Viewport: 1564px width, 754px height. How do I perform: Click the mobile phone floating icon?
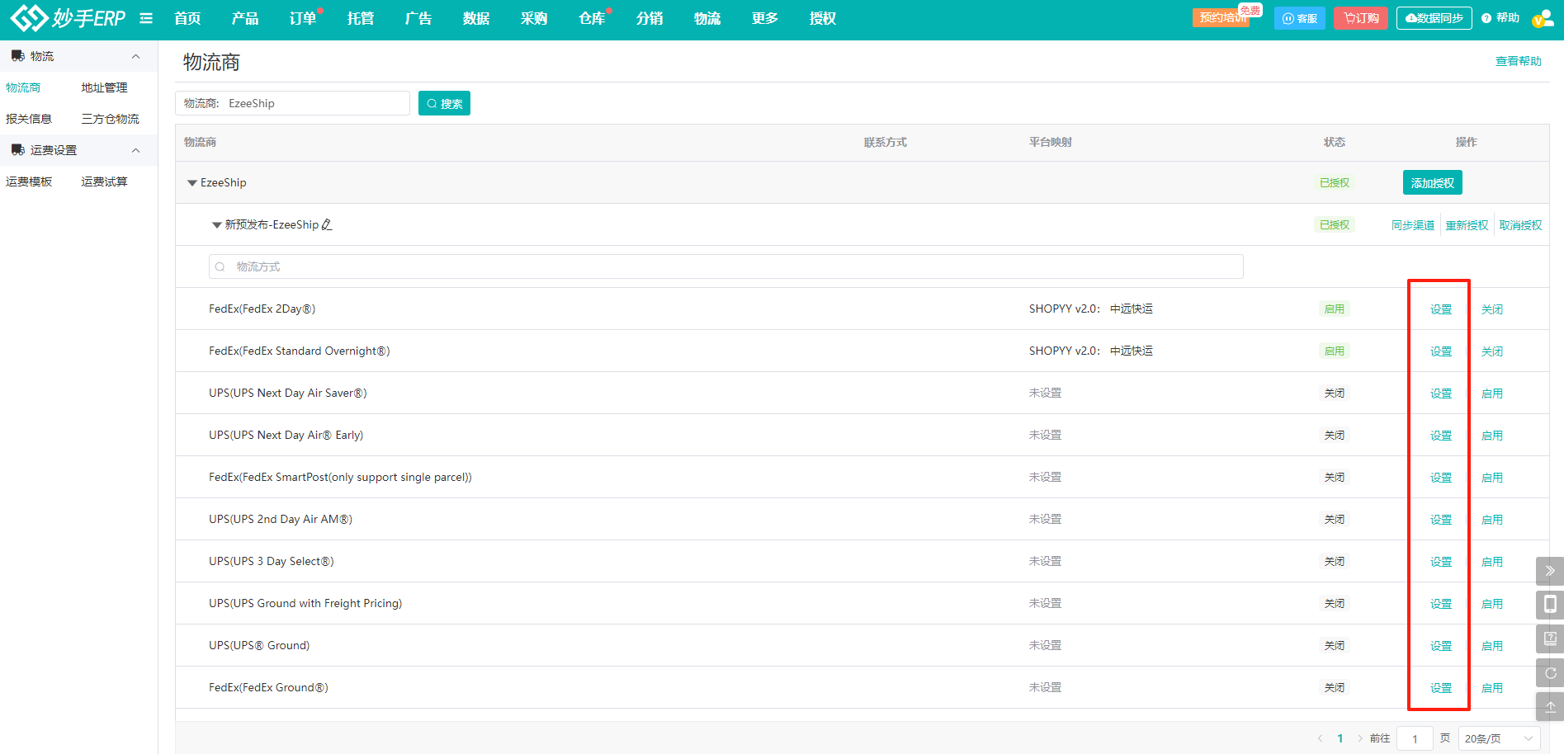[1549, 605]
